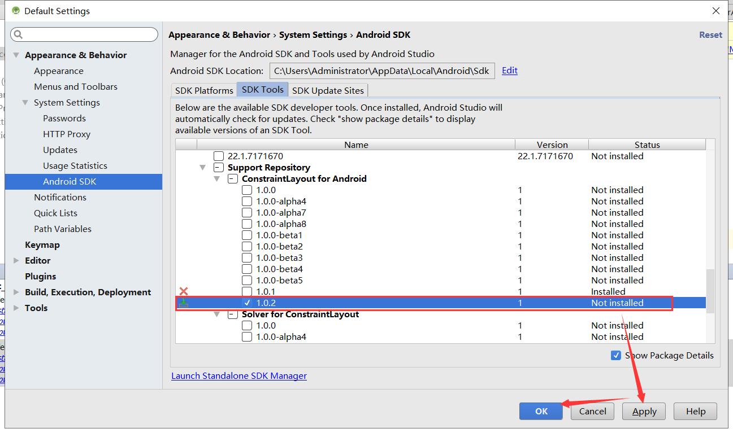Screen dimensions: 733x433
Task: Expand the Editor settings section
Action: 16,261
